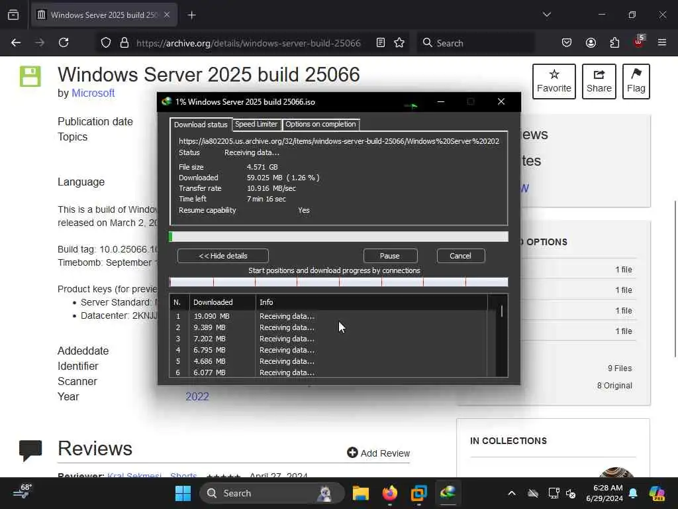Open Options on completion tab
The width and height of the screenshot is (678, 509).
(320, 124)
